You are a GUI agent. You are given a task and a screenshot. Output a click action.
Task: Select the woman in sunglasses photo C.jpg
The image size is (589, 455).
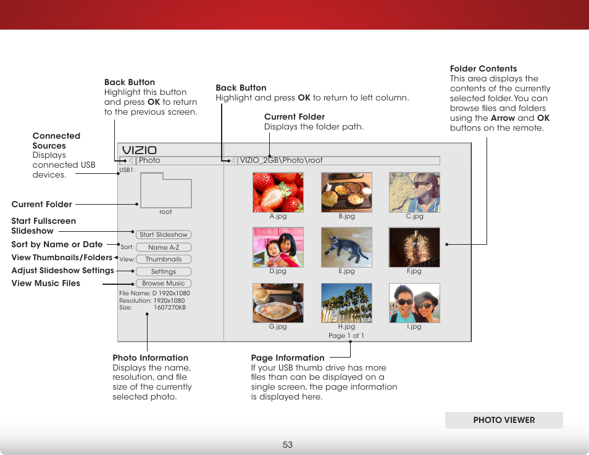tap(414, 192)
